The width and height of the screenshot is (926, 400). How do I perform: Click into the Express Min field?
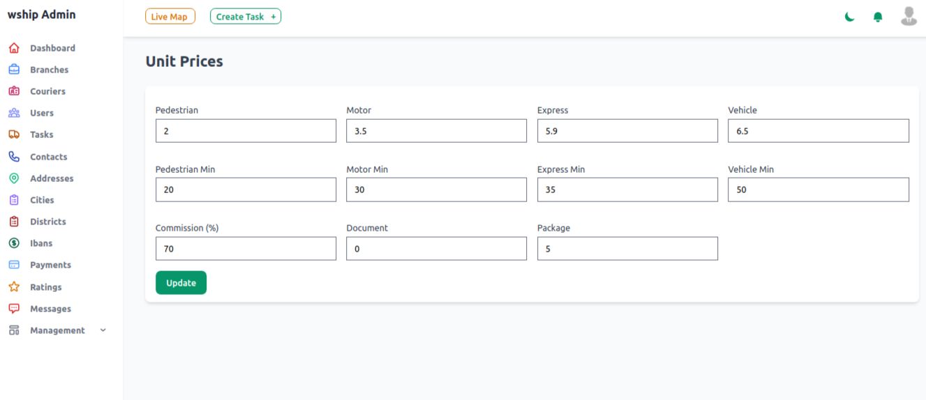[x=627, y=190]
